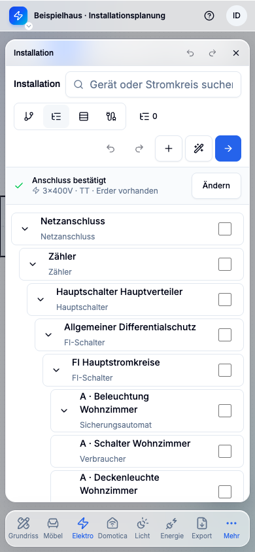Screen dimensions: 255x552
Task: Tick the Netzanschluss checkbox
Action: pos(225,229)
